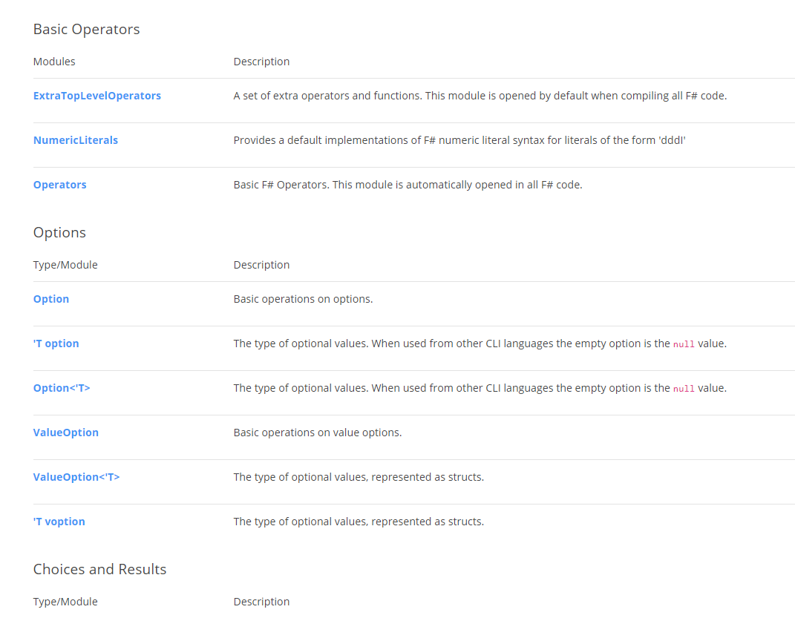Click the Basic Operators section heading
The image size is (795, 618).
[x=87, y=30]
